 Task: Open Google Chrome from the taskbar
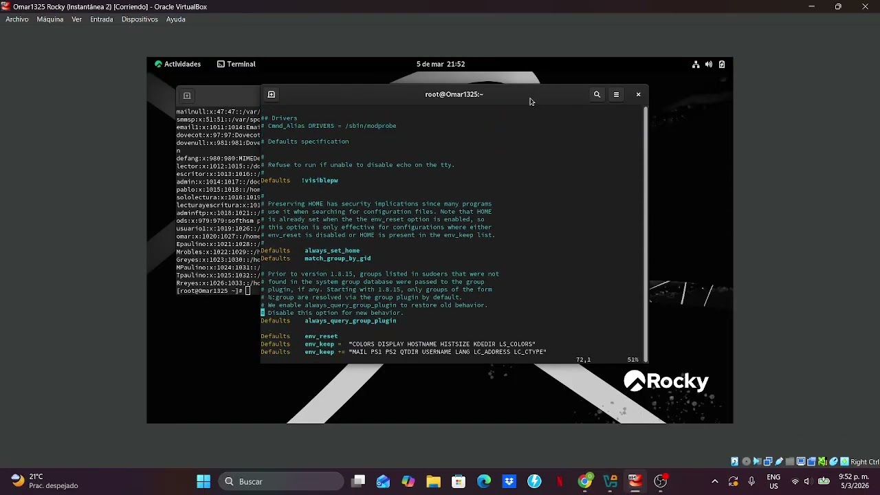585,481
